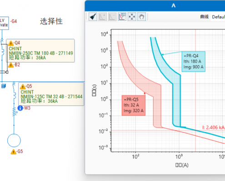
Task: Select the PR-Q5 curve label box
Action: [x=134, y=105]
